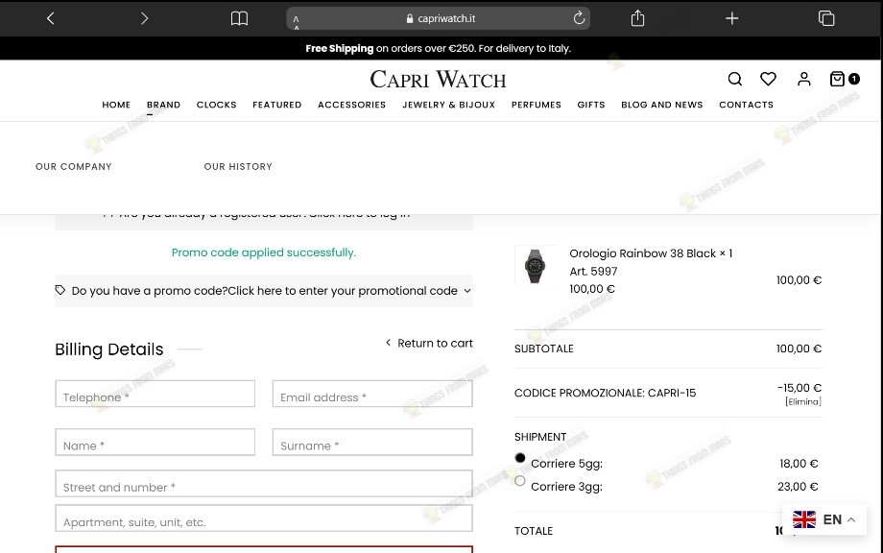Viewport: 883px width, 553px height.
Task: Open the BLOG AND NEWS menu
Action: click(x=661, y=105)
